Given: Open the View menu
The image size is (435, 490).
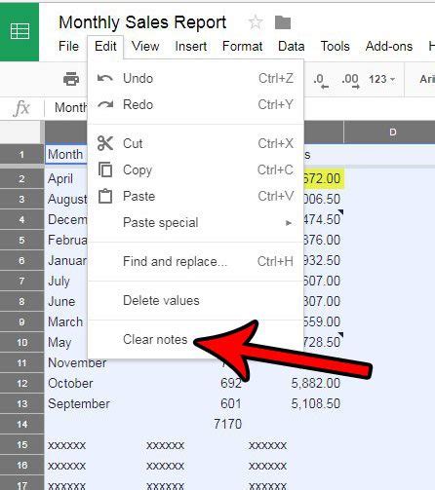Looking at the screenshot, I should [145, 46].
